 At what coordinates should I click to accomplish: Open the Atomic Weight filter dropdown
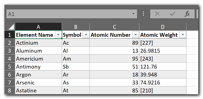pos(183,35)
